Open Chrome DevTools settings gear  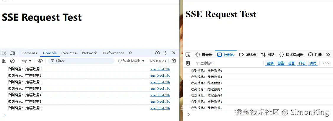[157, 53]
